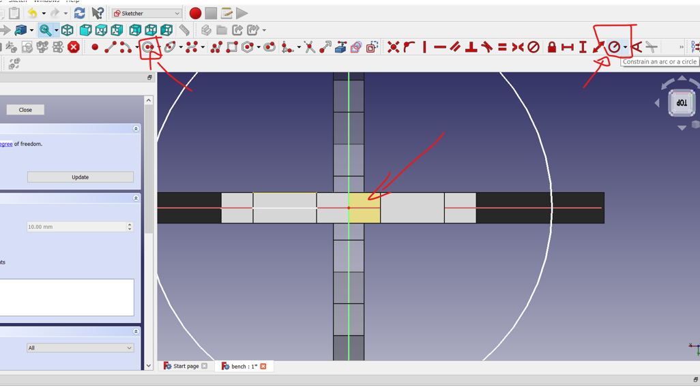The image size is (700, 387).
Task: Click the Update button
Action: pos(81,177)
